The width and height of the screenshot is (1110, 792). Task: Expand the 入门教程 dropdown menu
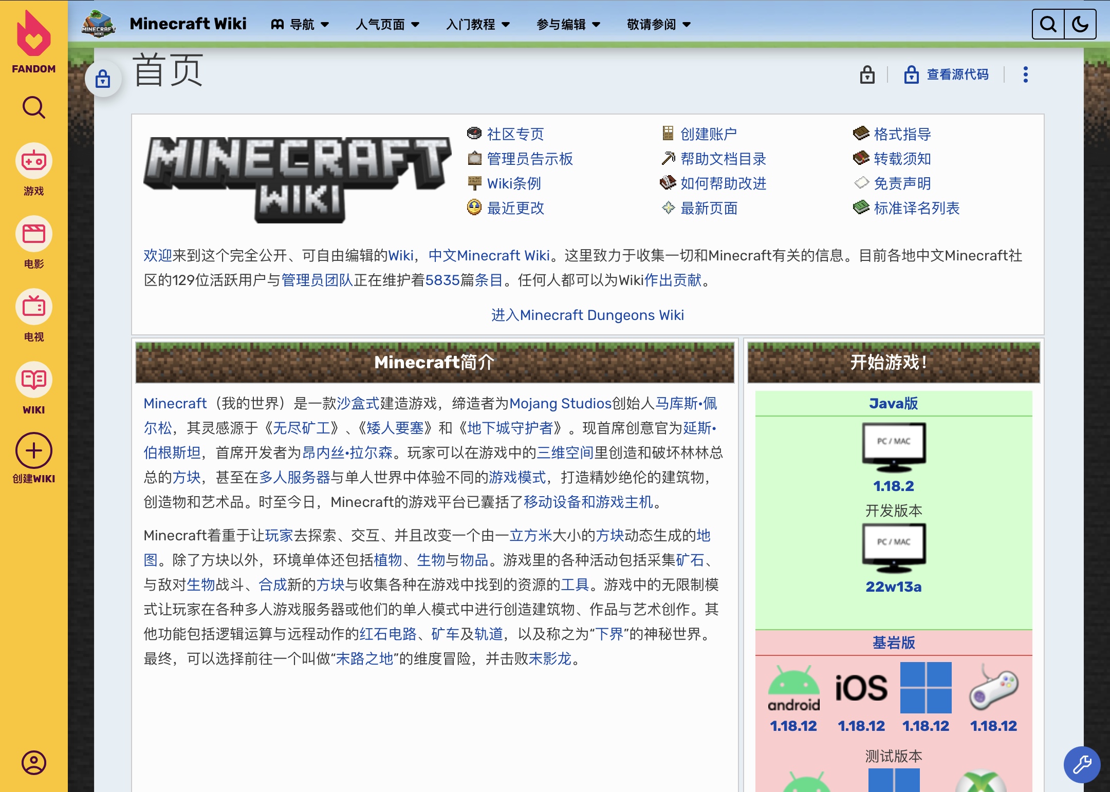(x=478, y=24)
